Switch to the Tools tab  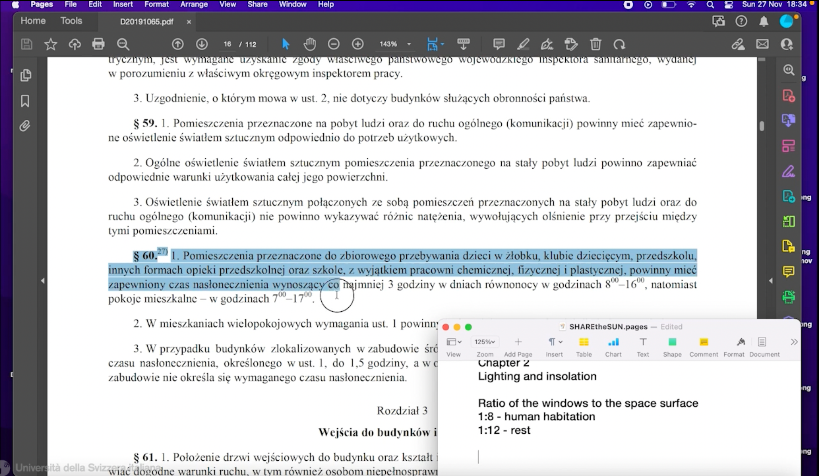click(x=71, y=21)
